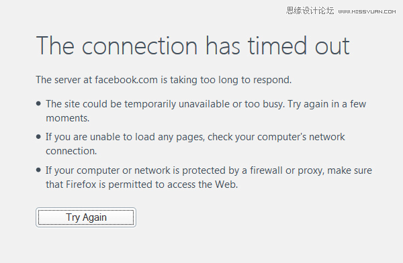403x263 pixels.
Task: Click the word 'proxy' in the third bullet
Action: point(310,171)
